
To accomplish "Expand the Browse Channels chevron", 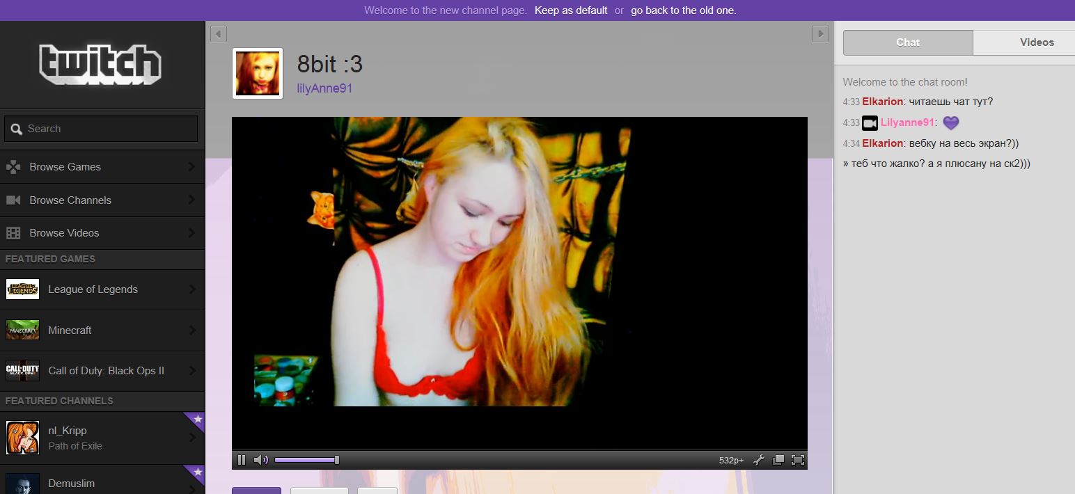I will (191, 200).
